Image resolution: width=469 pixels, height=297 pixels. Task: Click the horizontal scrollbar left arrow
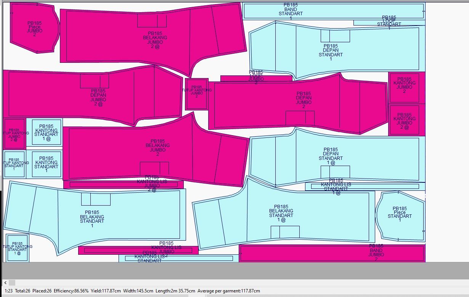pos(5,283)
